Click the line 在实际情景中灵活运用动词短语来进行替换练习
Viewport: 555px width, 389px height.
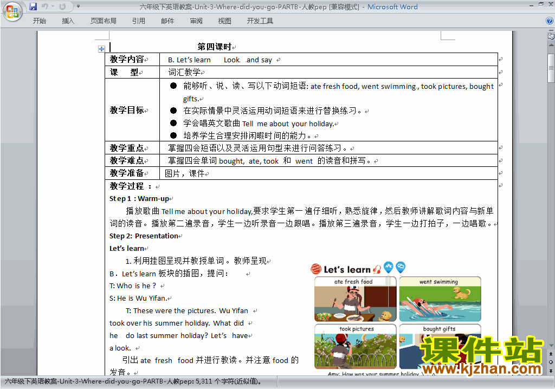tap(272, 111)
